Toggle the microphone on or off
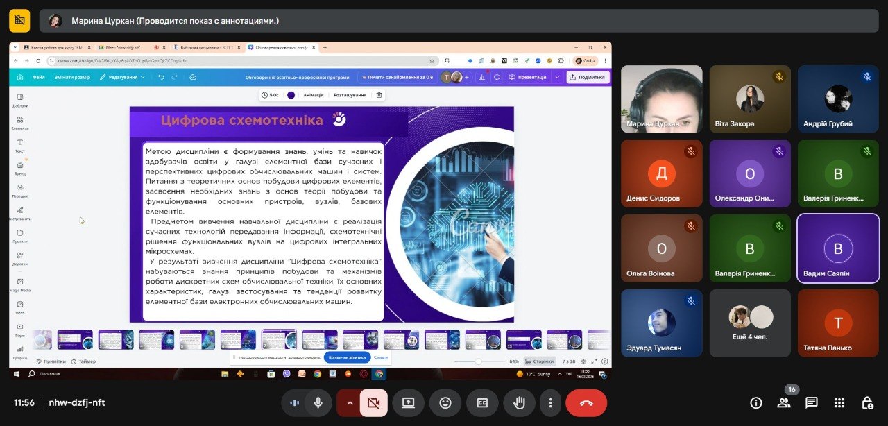The image size is (888, 426). 318,402
